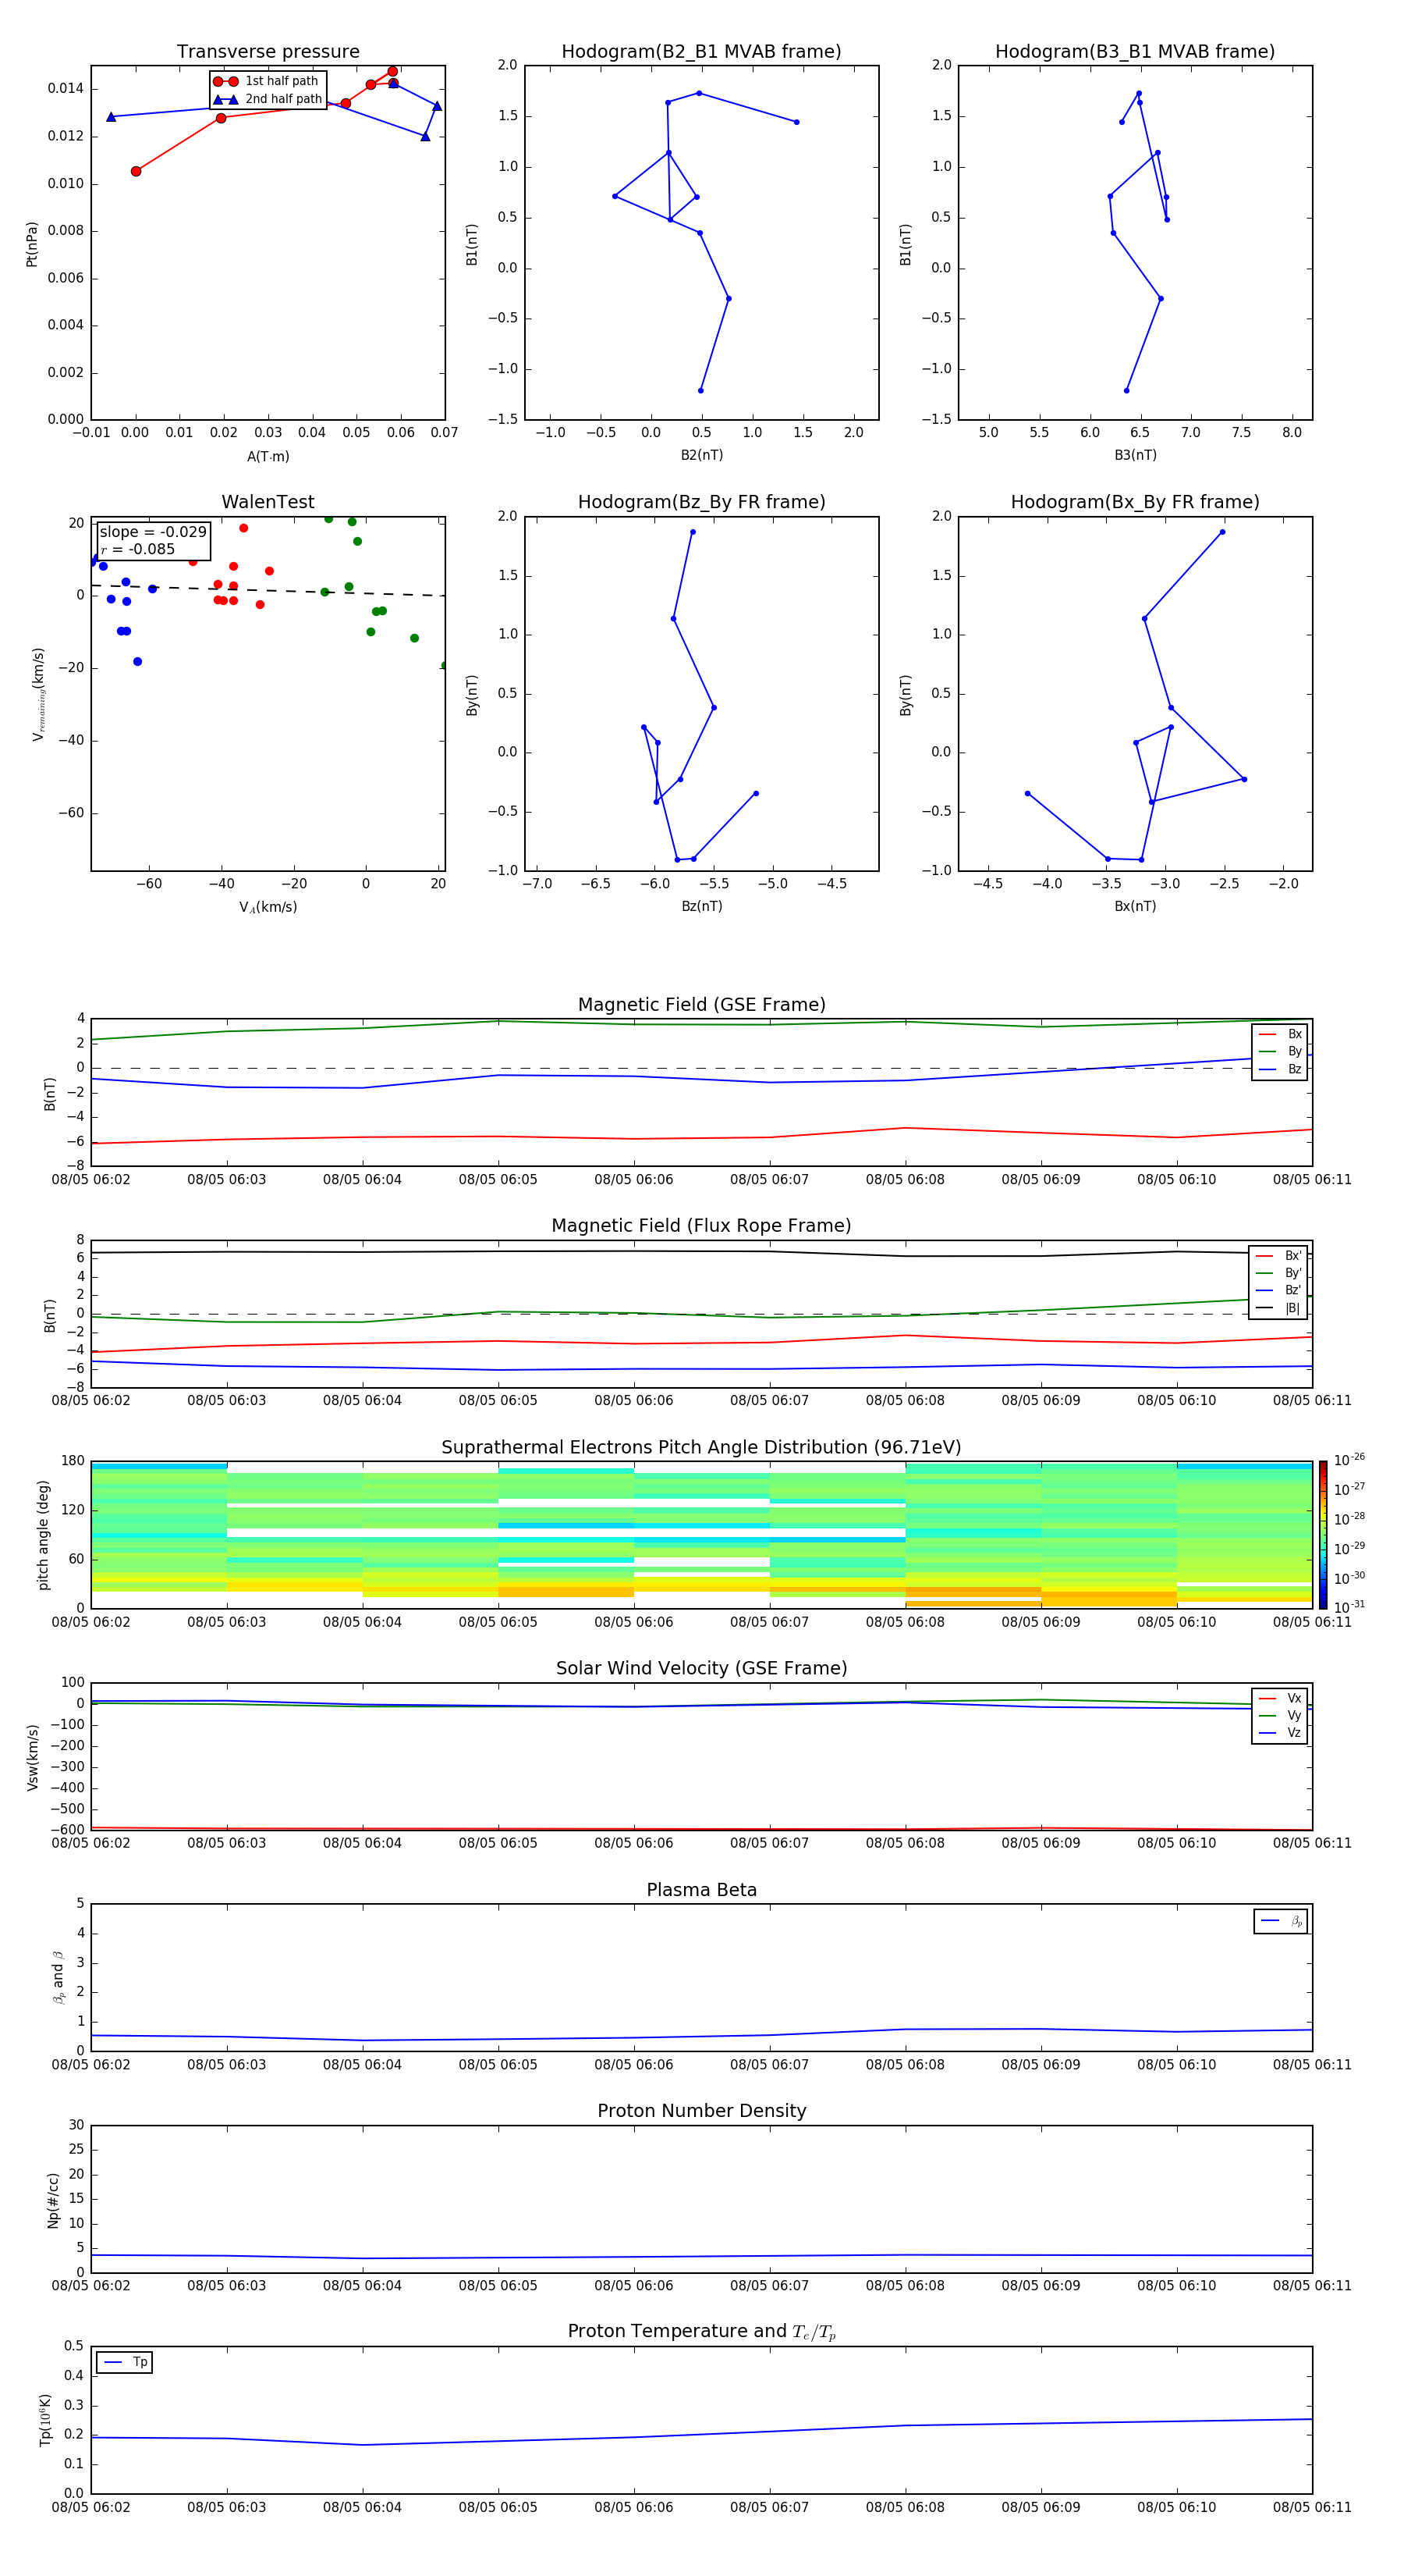Click the lowest red circle in Transverse pressure

click(x=136, y=171)
